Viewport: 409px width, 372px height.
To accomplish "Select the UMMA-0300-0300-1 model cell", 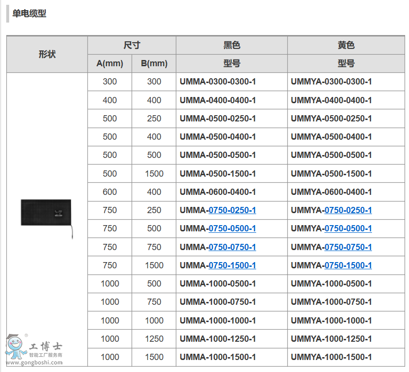I will [x=218, y=82].
